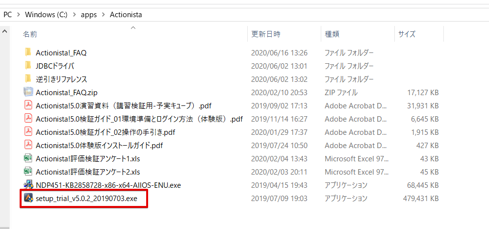Click size value 17,127 KB
Viewport: 489px width, 229px height.
[x=423, y=92]
